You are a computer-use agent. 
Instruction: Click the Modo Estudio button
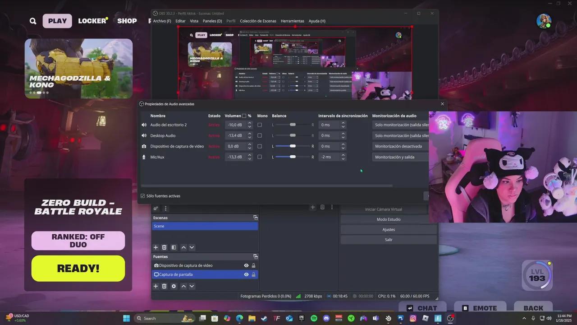coord(389,219)
